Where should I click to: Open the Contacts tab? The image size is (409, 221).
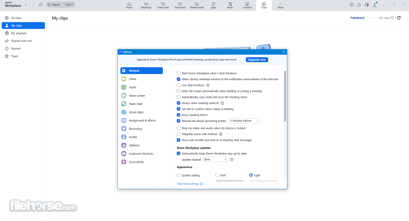[247, 5]
